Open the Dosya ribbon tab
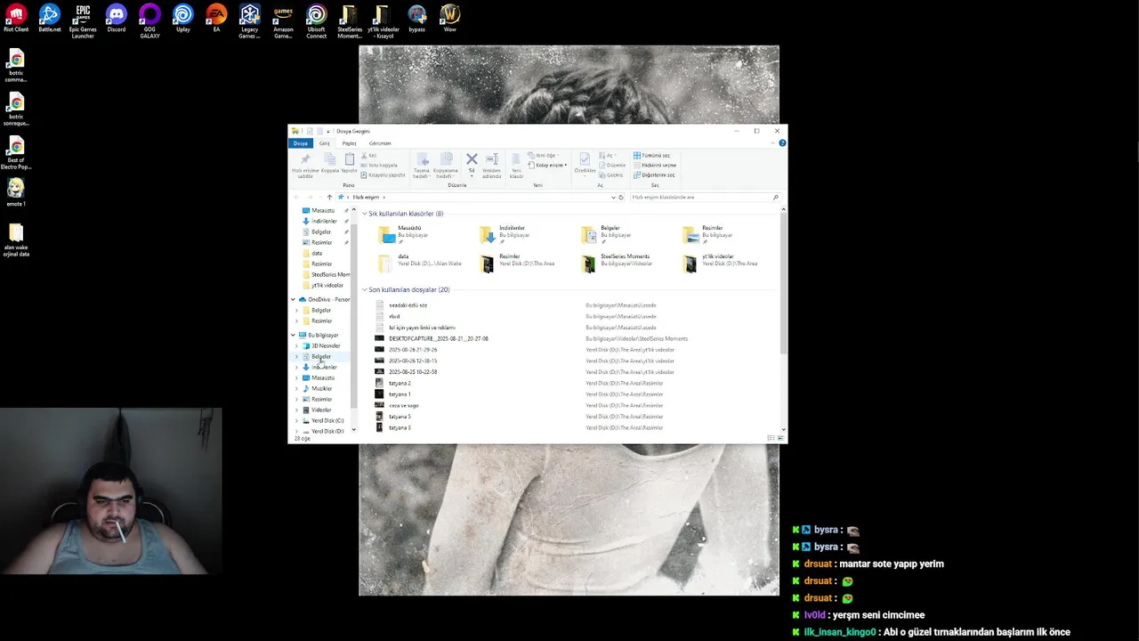 tap(301, 143)
